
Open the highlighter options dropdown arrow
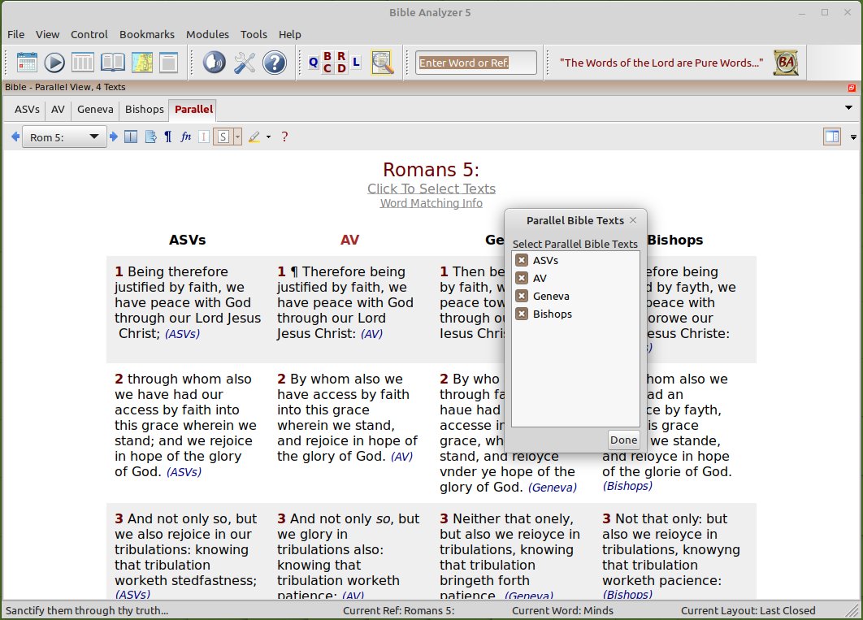click(x=269, y=137)
